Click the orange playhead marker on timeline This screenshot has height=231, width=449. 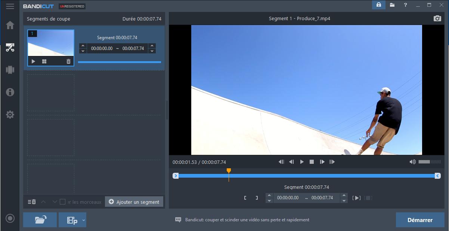[x=229, y=171]
